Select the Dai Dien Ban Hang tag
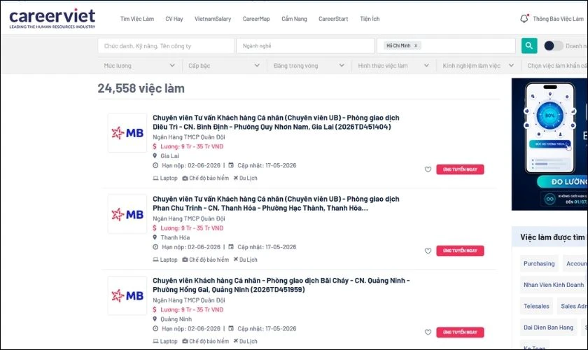Screen dimensions: 588x350 coord(548,328)
